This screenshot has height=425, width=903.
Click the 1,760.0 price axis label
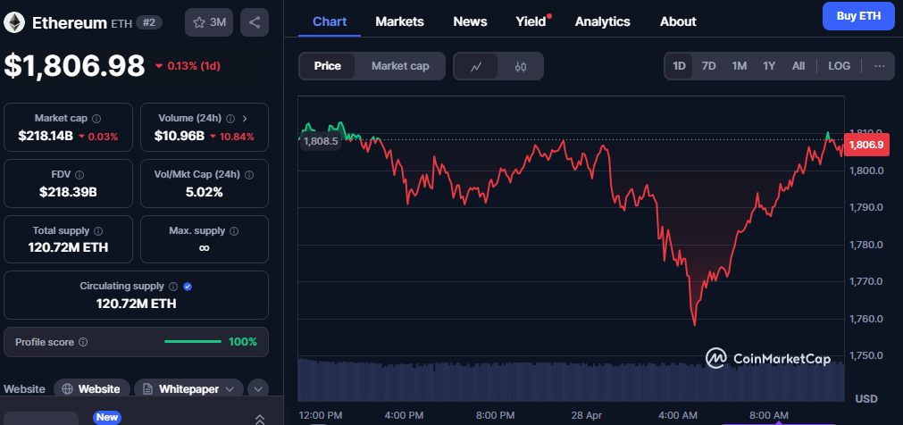(x=867, y=319)
